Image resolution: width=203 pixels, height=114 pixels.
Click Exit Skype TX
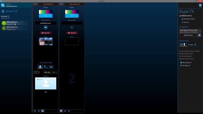(x=185, y=66)
